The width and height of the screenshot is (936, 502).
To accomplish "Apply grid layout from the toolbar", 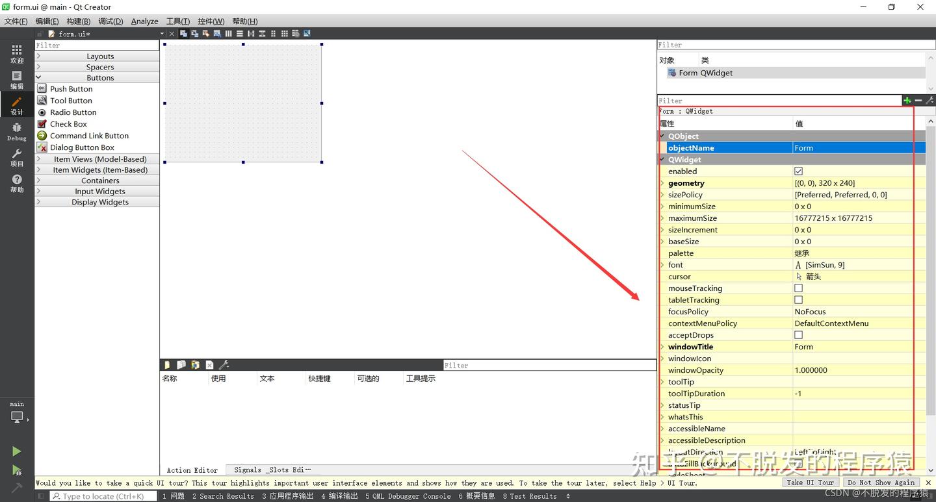I will [x=284, y=34].
